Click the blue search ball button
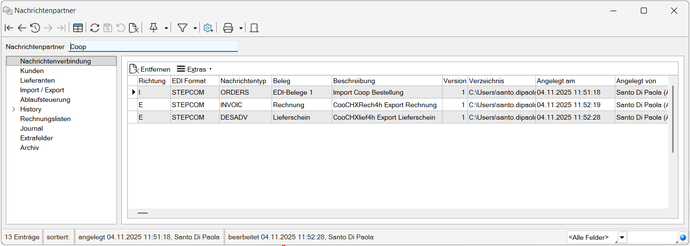Screen dimensions: 690x246 [682, 237]
